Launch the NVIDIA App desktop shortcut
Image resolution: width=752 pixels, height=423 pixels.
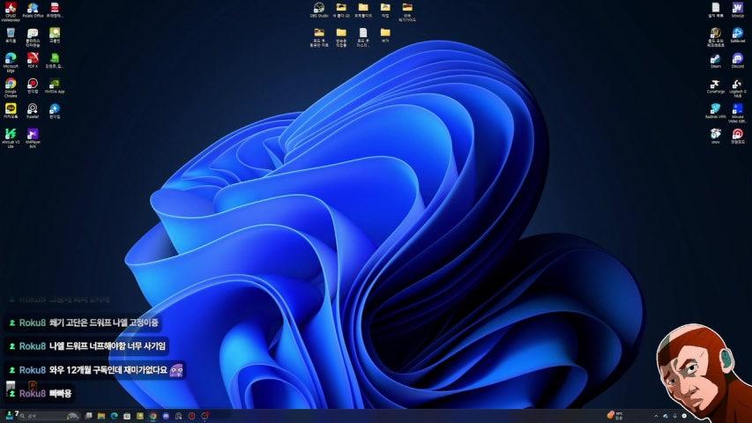[55, 84]
